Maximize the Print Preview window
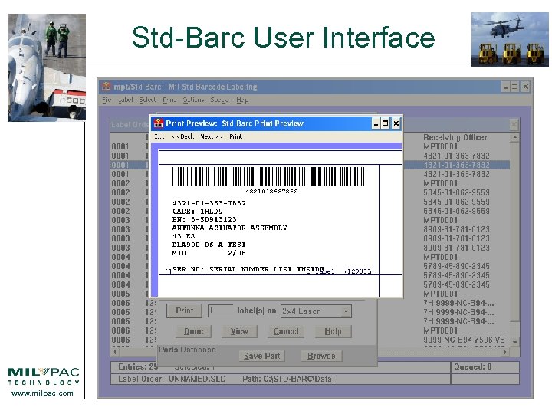 386,123
